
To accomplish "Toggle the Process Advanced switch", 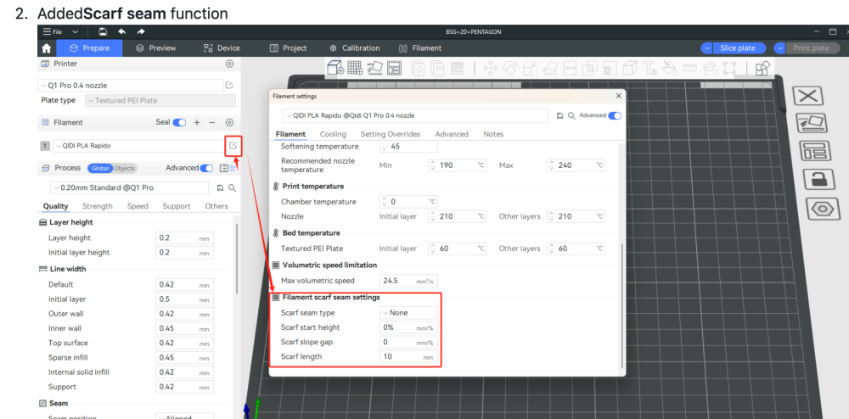I will [x=206, y=168].
